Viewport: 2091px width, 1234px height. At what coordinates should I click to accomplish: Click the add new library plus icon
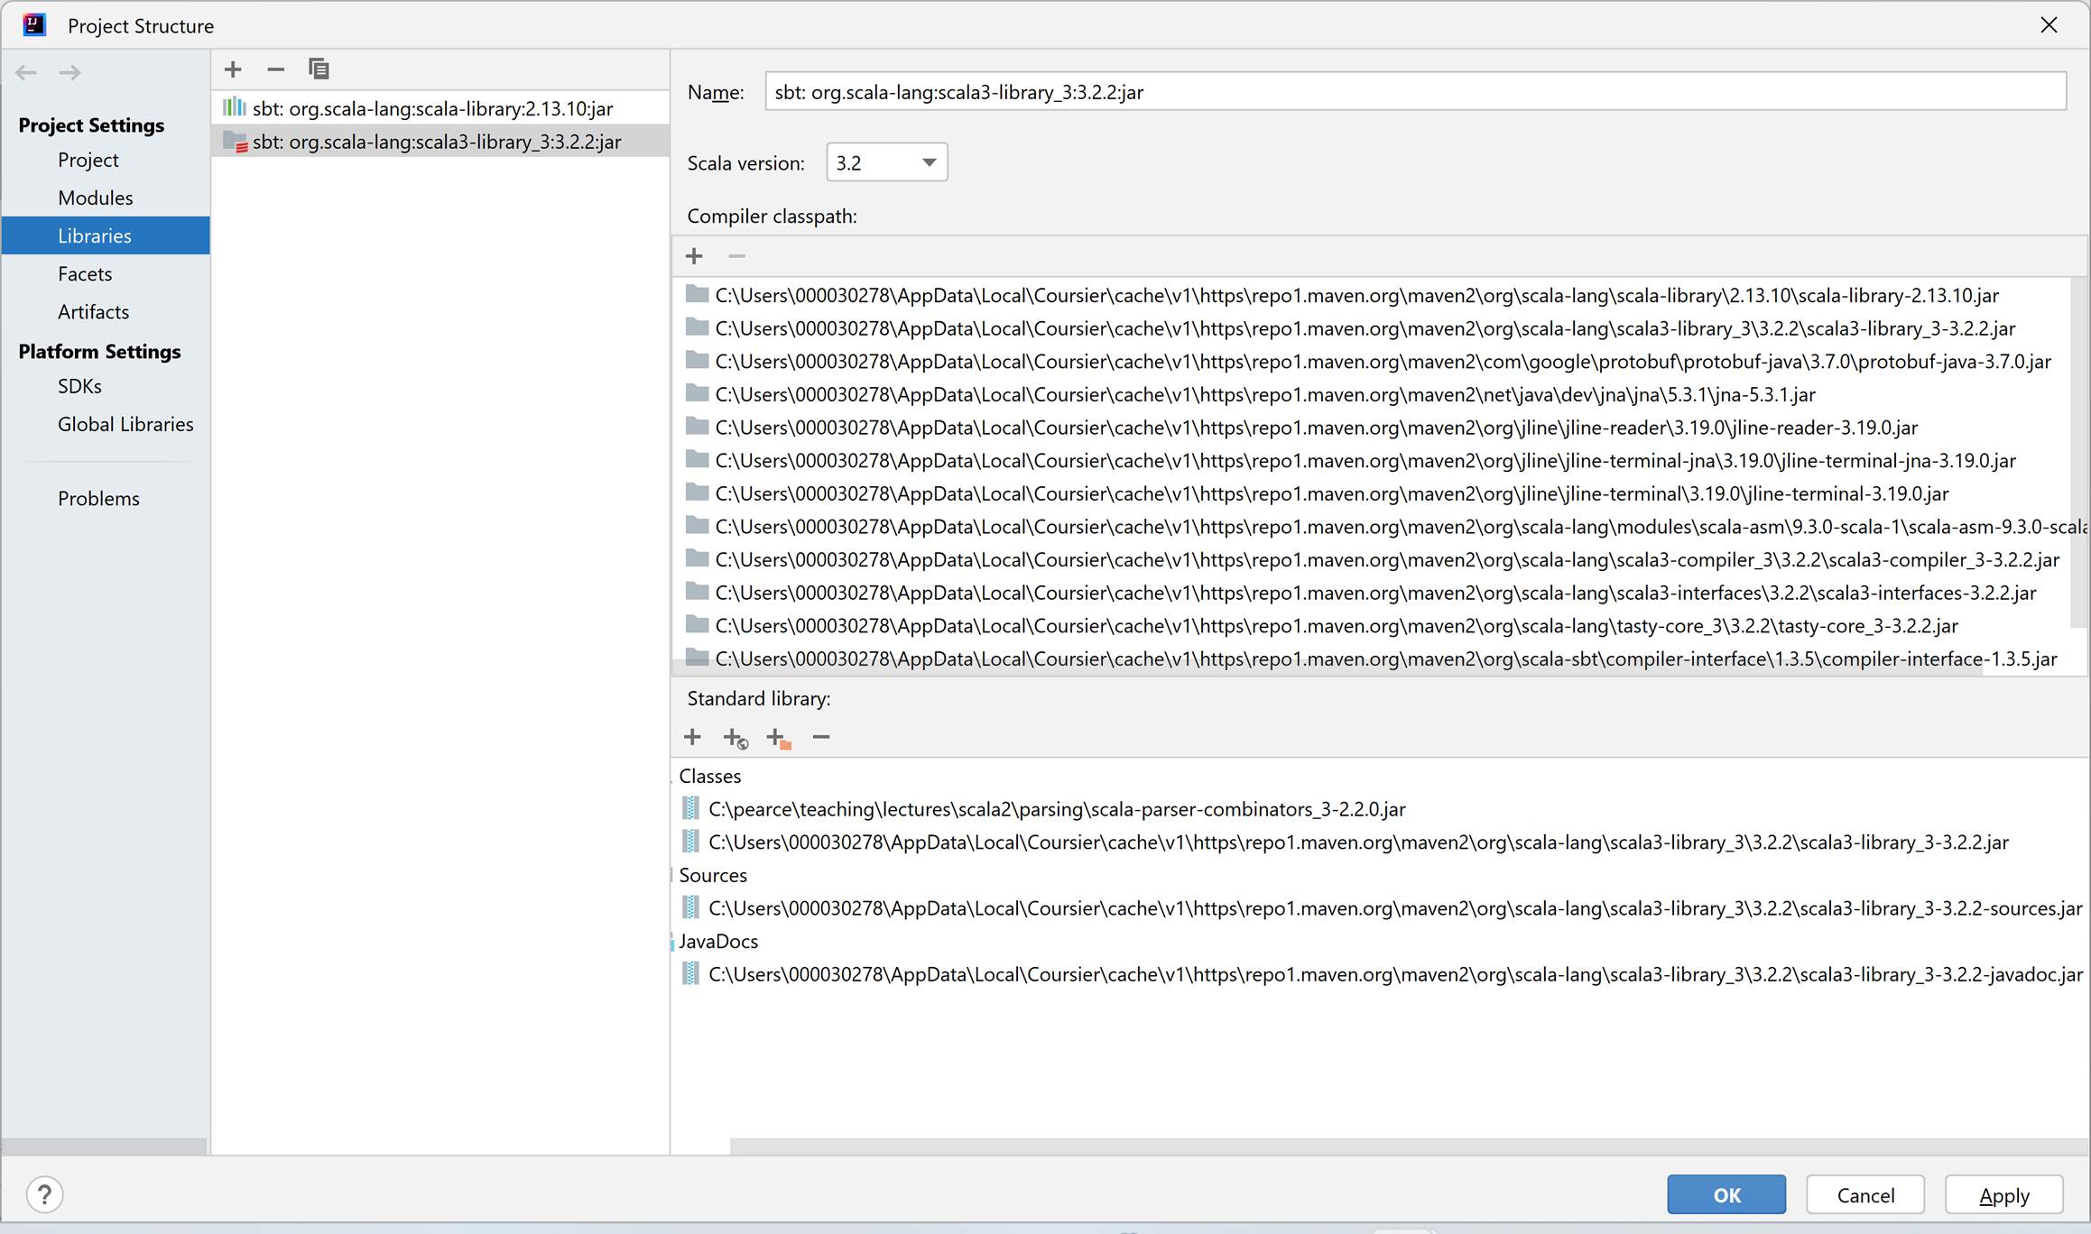tap(233, 69)
